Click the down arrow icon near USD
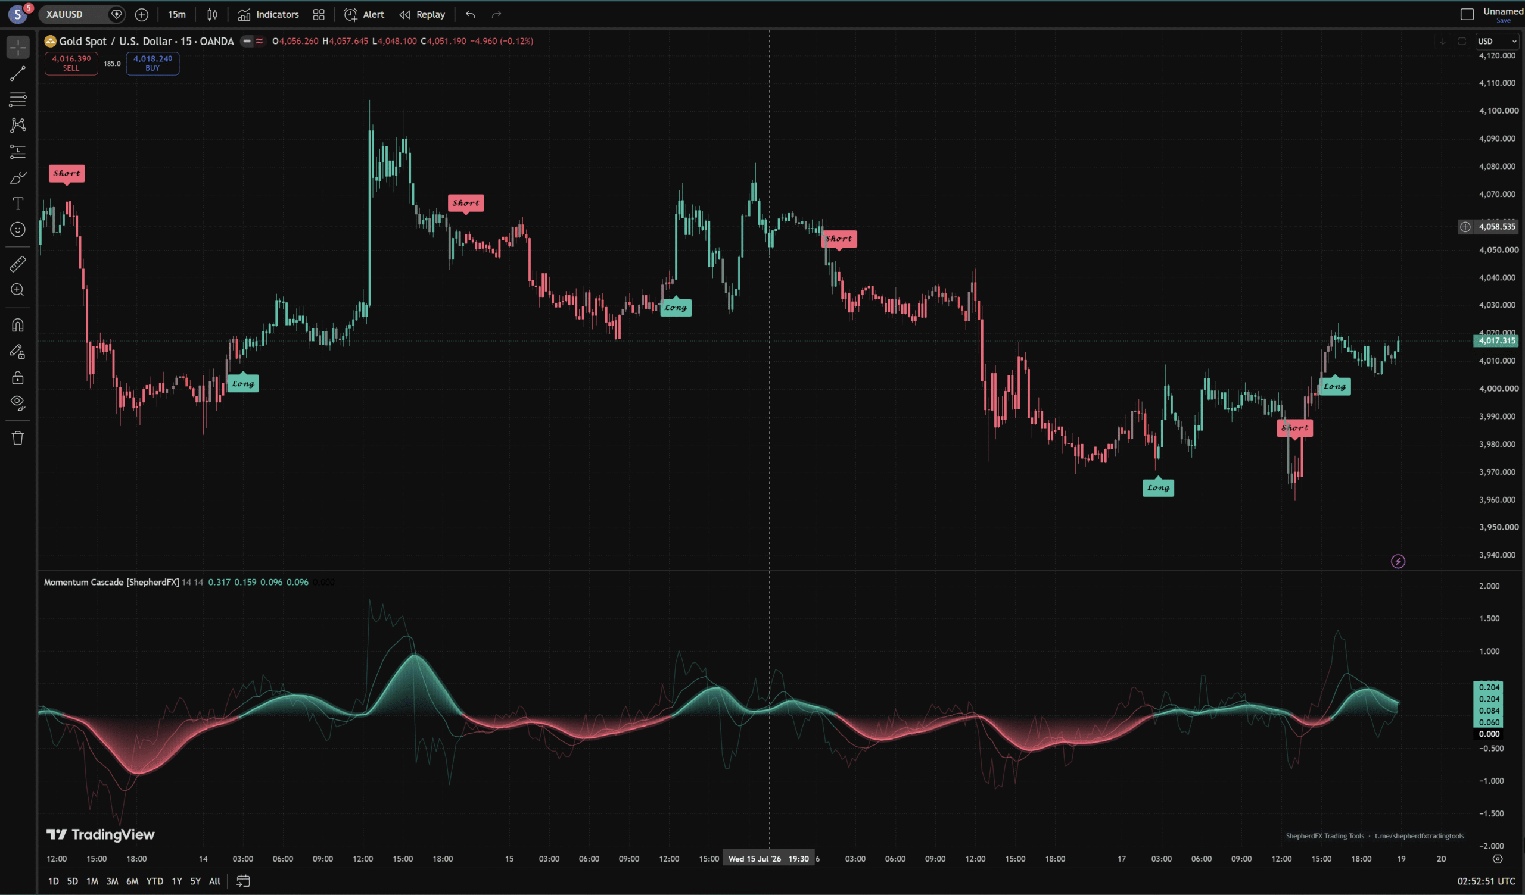 (x=1443, y=41)
